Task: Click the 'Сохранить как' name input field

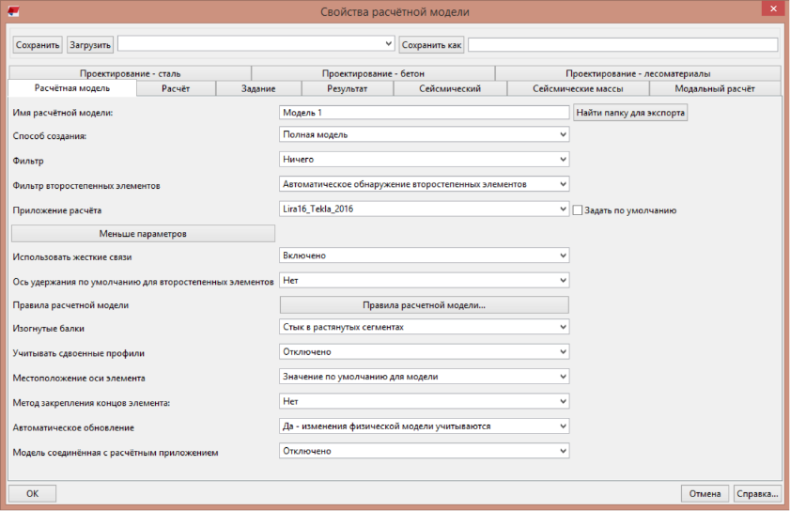Action: [x=622, y=44]
